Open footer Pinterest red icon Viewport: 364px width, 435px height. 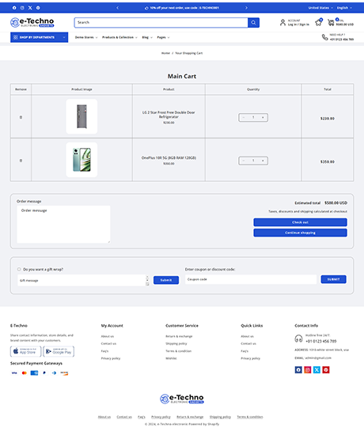tap(326, 369)
